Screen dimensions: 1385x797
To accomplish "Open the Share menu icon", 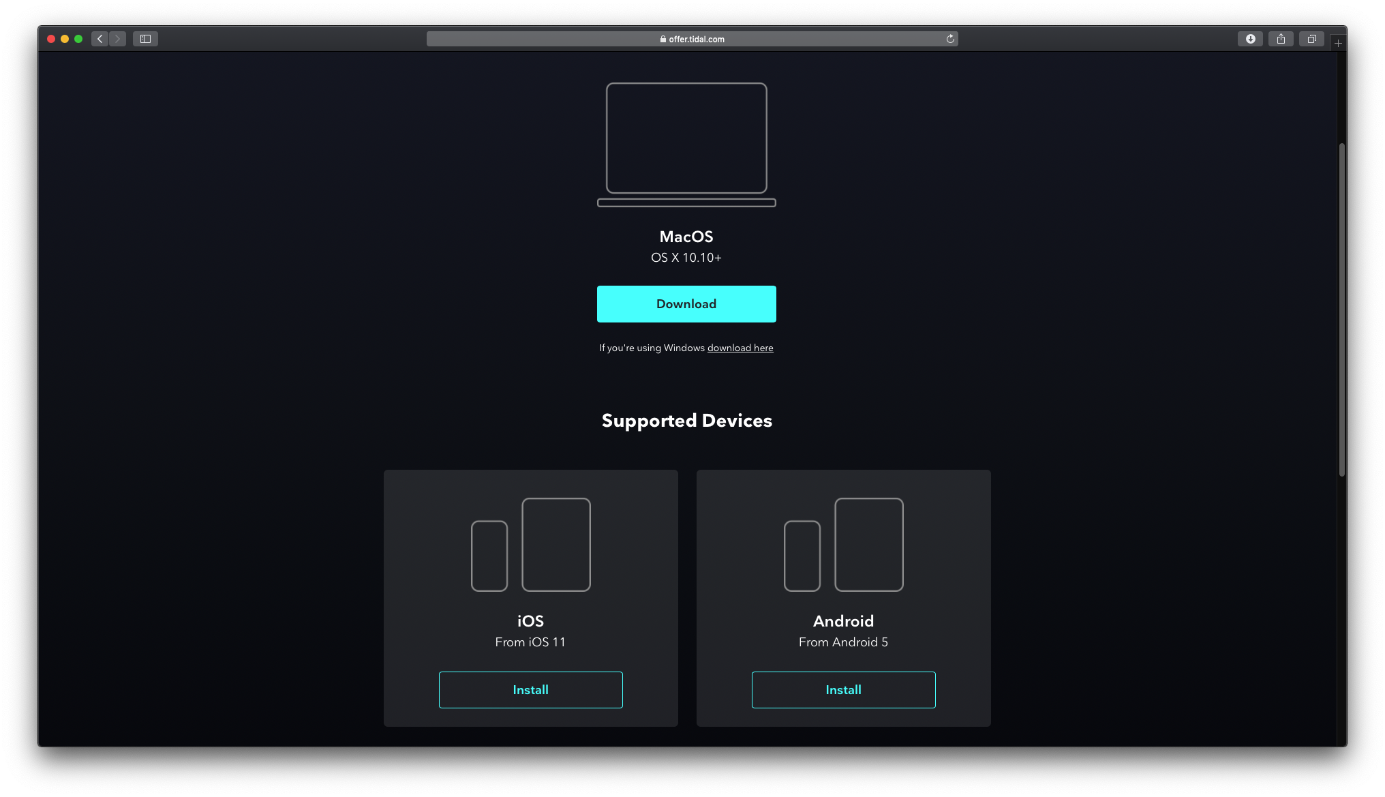I will click(x=1281, y=39).
